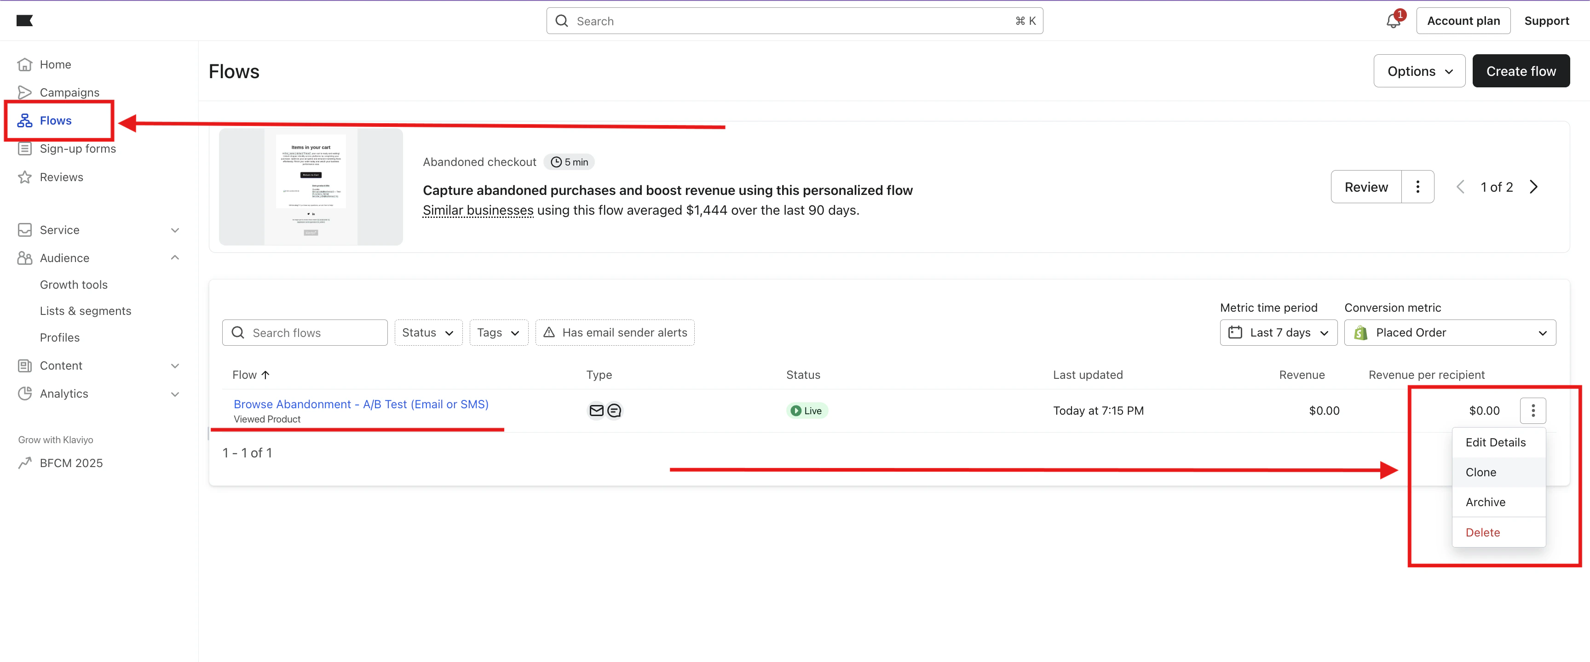The width and height of the screenshot is (1590, 662).
Task: Click the email type icon
Action: [x=596, y=411]
